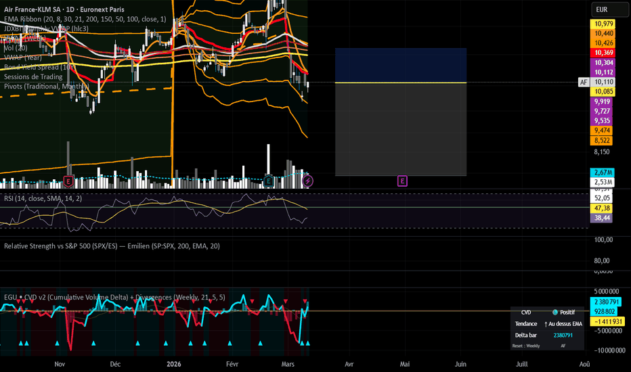The height and width of the screenshot is (372, 631).
Task: Select the Pivots (Traditional, Monthly) legend
Action: point(47,87)
